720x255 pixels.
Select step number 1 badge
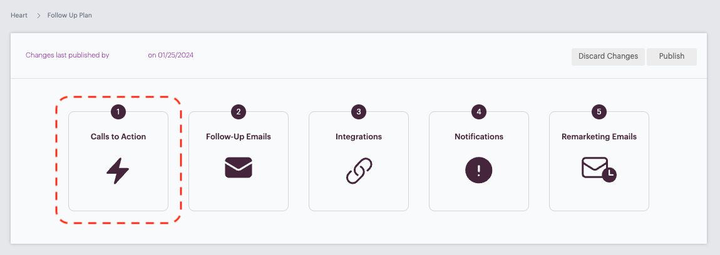point(118,111)
